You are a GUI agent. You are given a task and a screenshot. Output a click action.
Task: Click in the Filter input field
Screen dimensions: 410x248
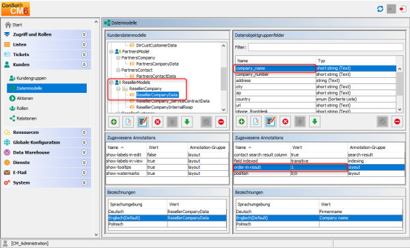(x=325, y=47)
